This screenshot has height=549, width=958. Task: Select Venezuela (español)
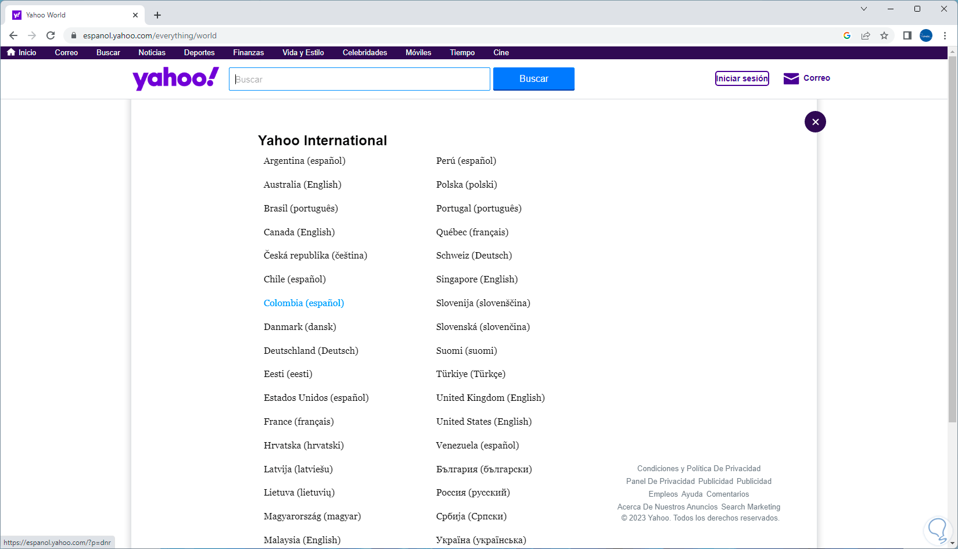point(478,446)
